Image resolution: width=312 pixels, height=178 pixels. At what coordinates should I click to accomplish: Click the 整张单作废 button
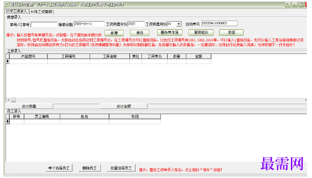coord(170,33)
